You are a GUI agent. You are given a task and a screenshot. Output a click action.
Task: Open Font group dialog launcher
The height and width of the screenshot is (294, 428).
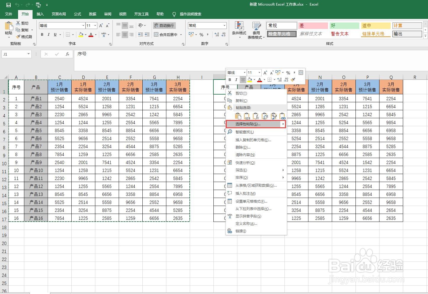(110, 44)
